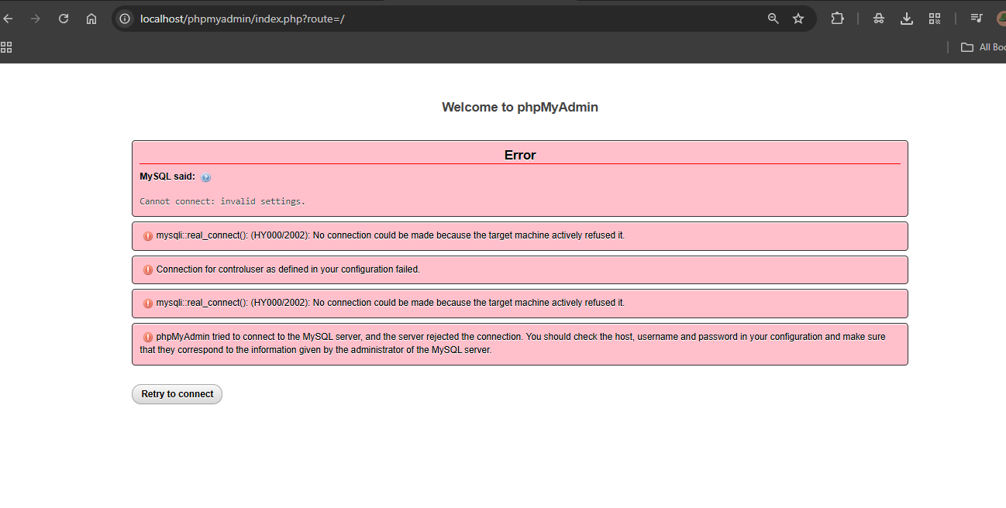The height and width of the screenshot is (508, 1006).
Task: Open the browser home page
Action: pyautogui.click(x=91, y=19)
